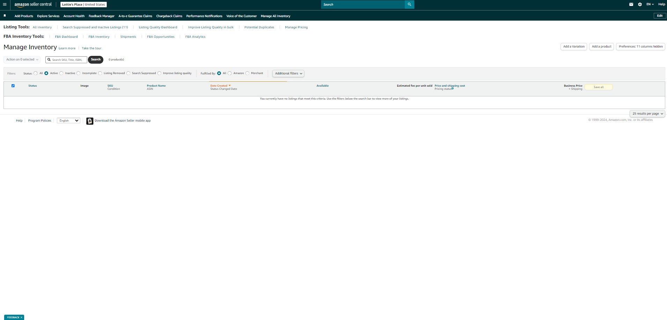This screenshot has height=320, width=667.
Task: Open A-to-z Guarantee Claims
Action: click(x=135, y=16)
